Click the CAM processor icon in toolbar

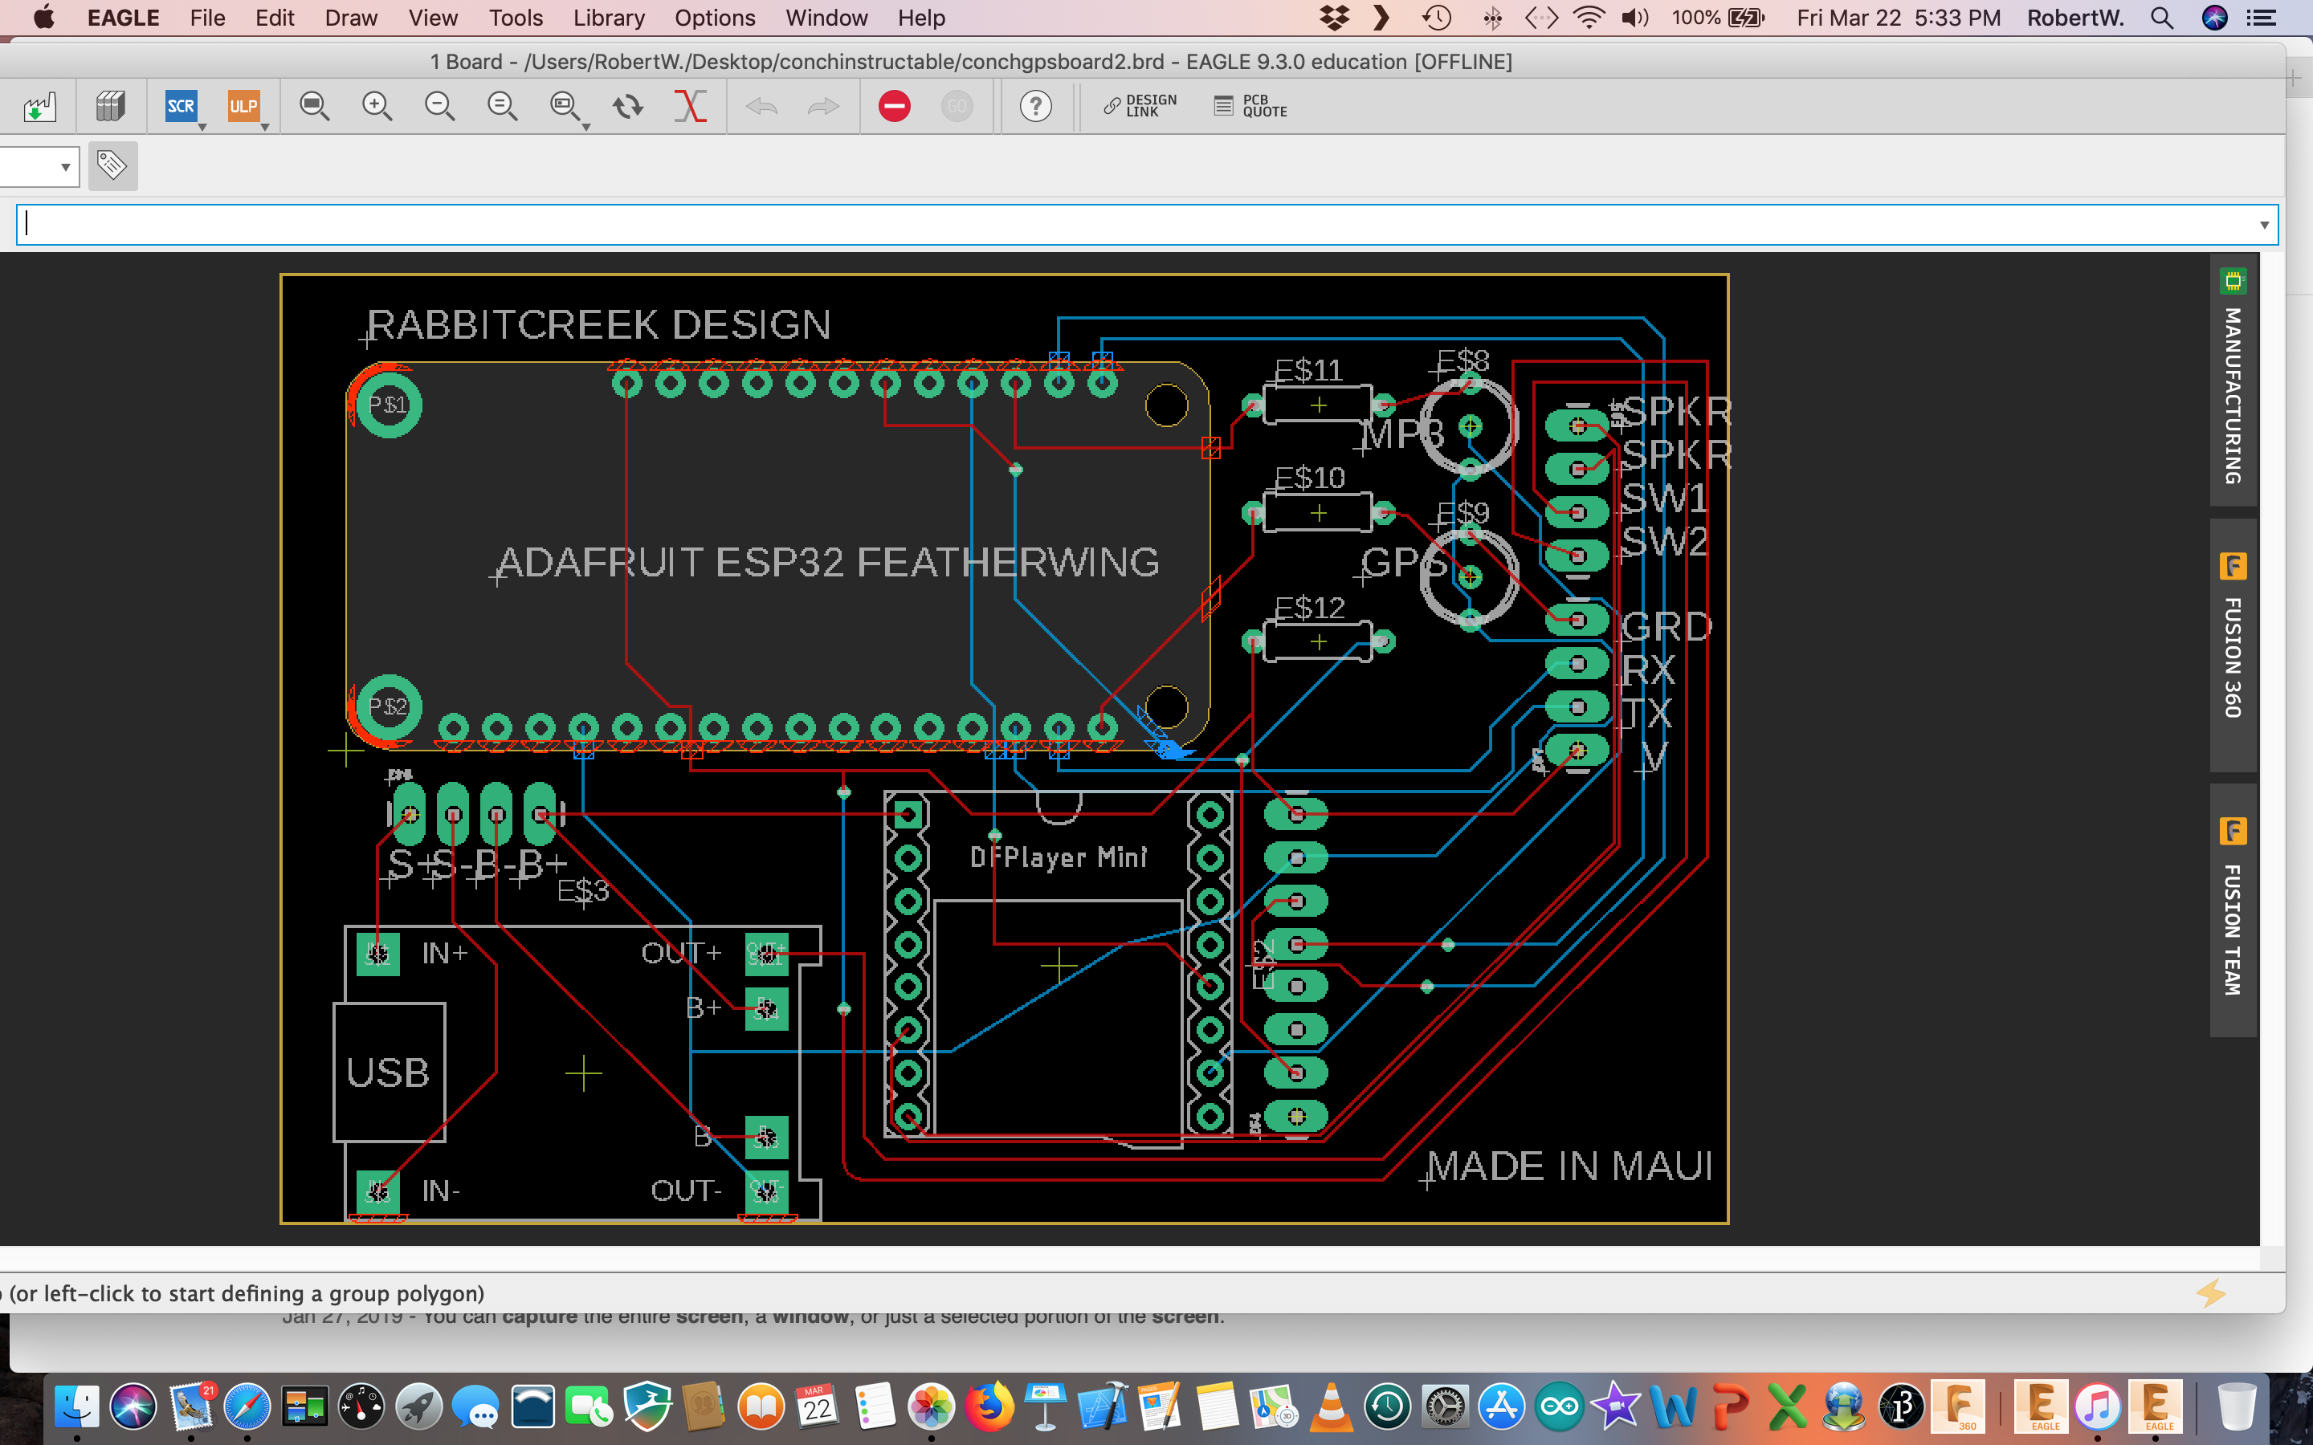[40, 106]
